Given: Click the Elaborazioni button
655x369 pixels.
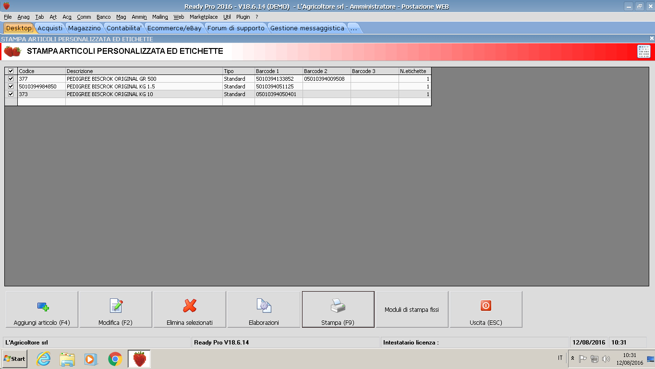Looking at the screenshot, I should tap(264, 309).
